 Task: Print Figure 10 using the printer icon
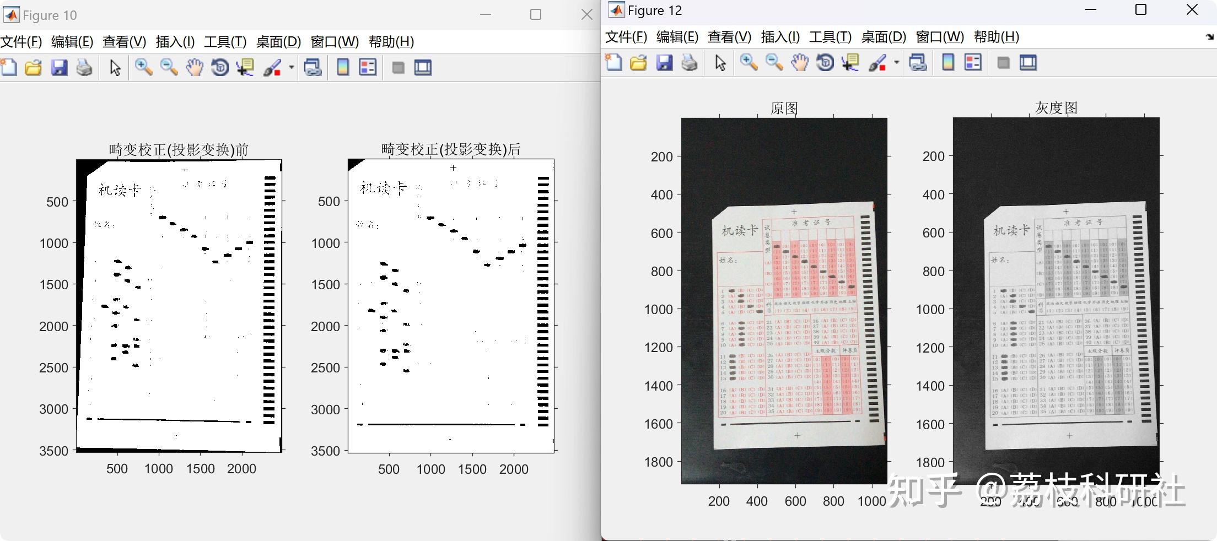click(x=84, y=67)
